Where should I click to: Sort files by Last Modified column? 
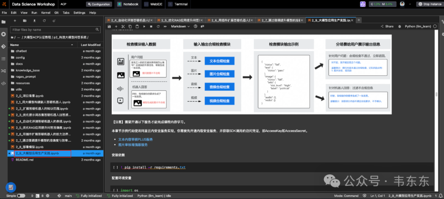pos(90,45)
